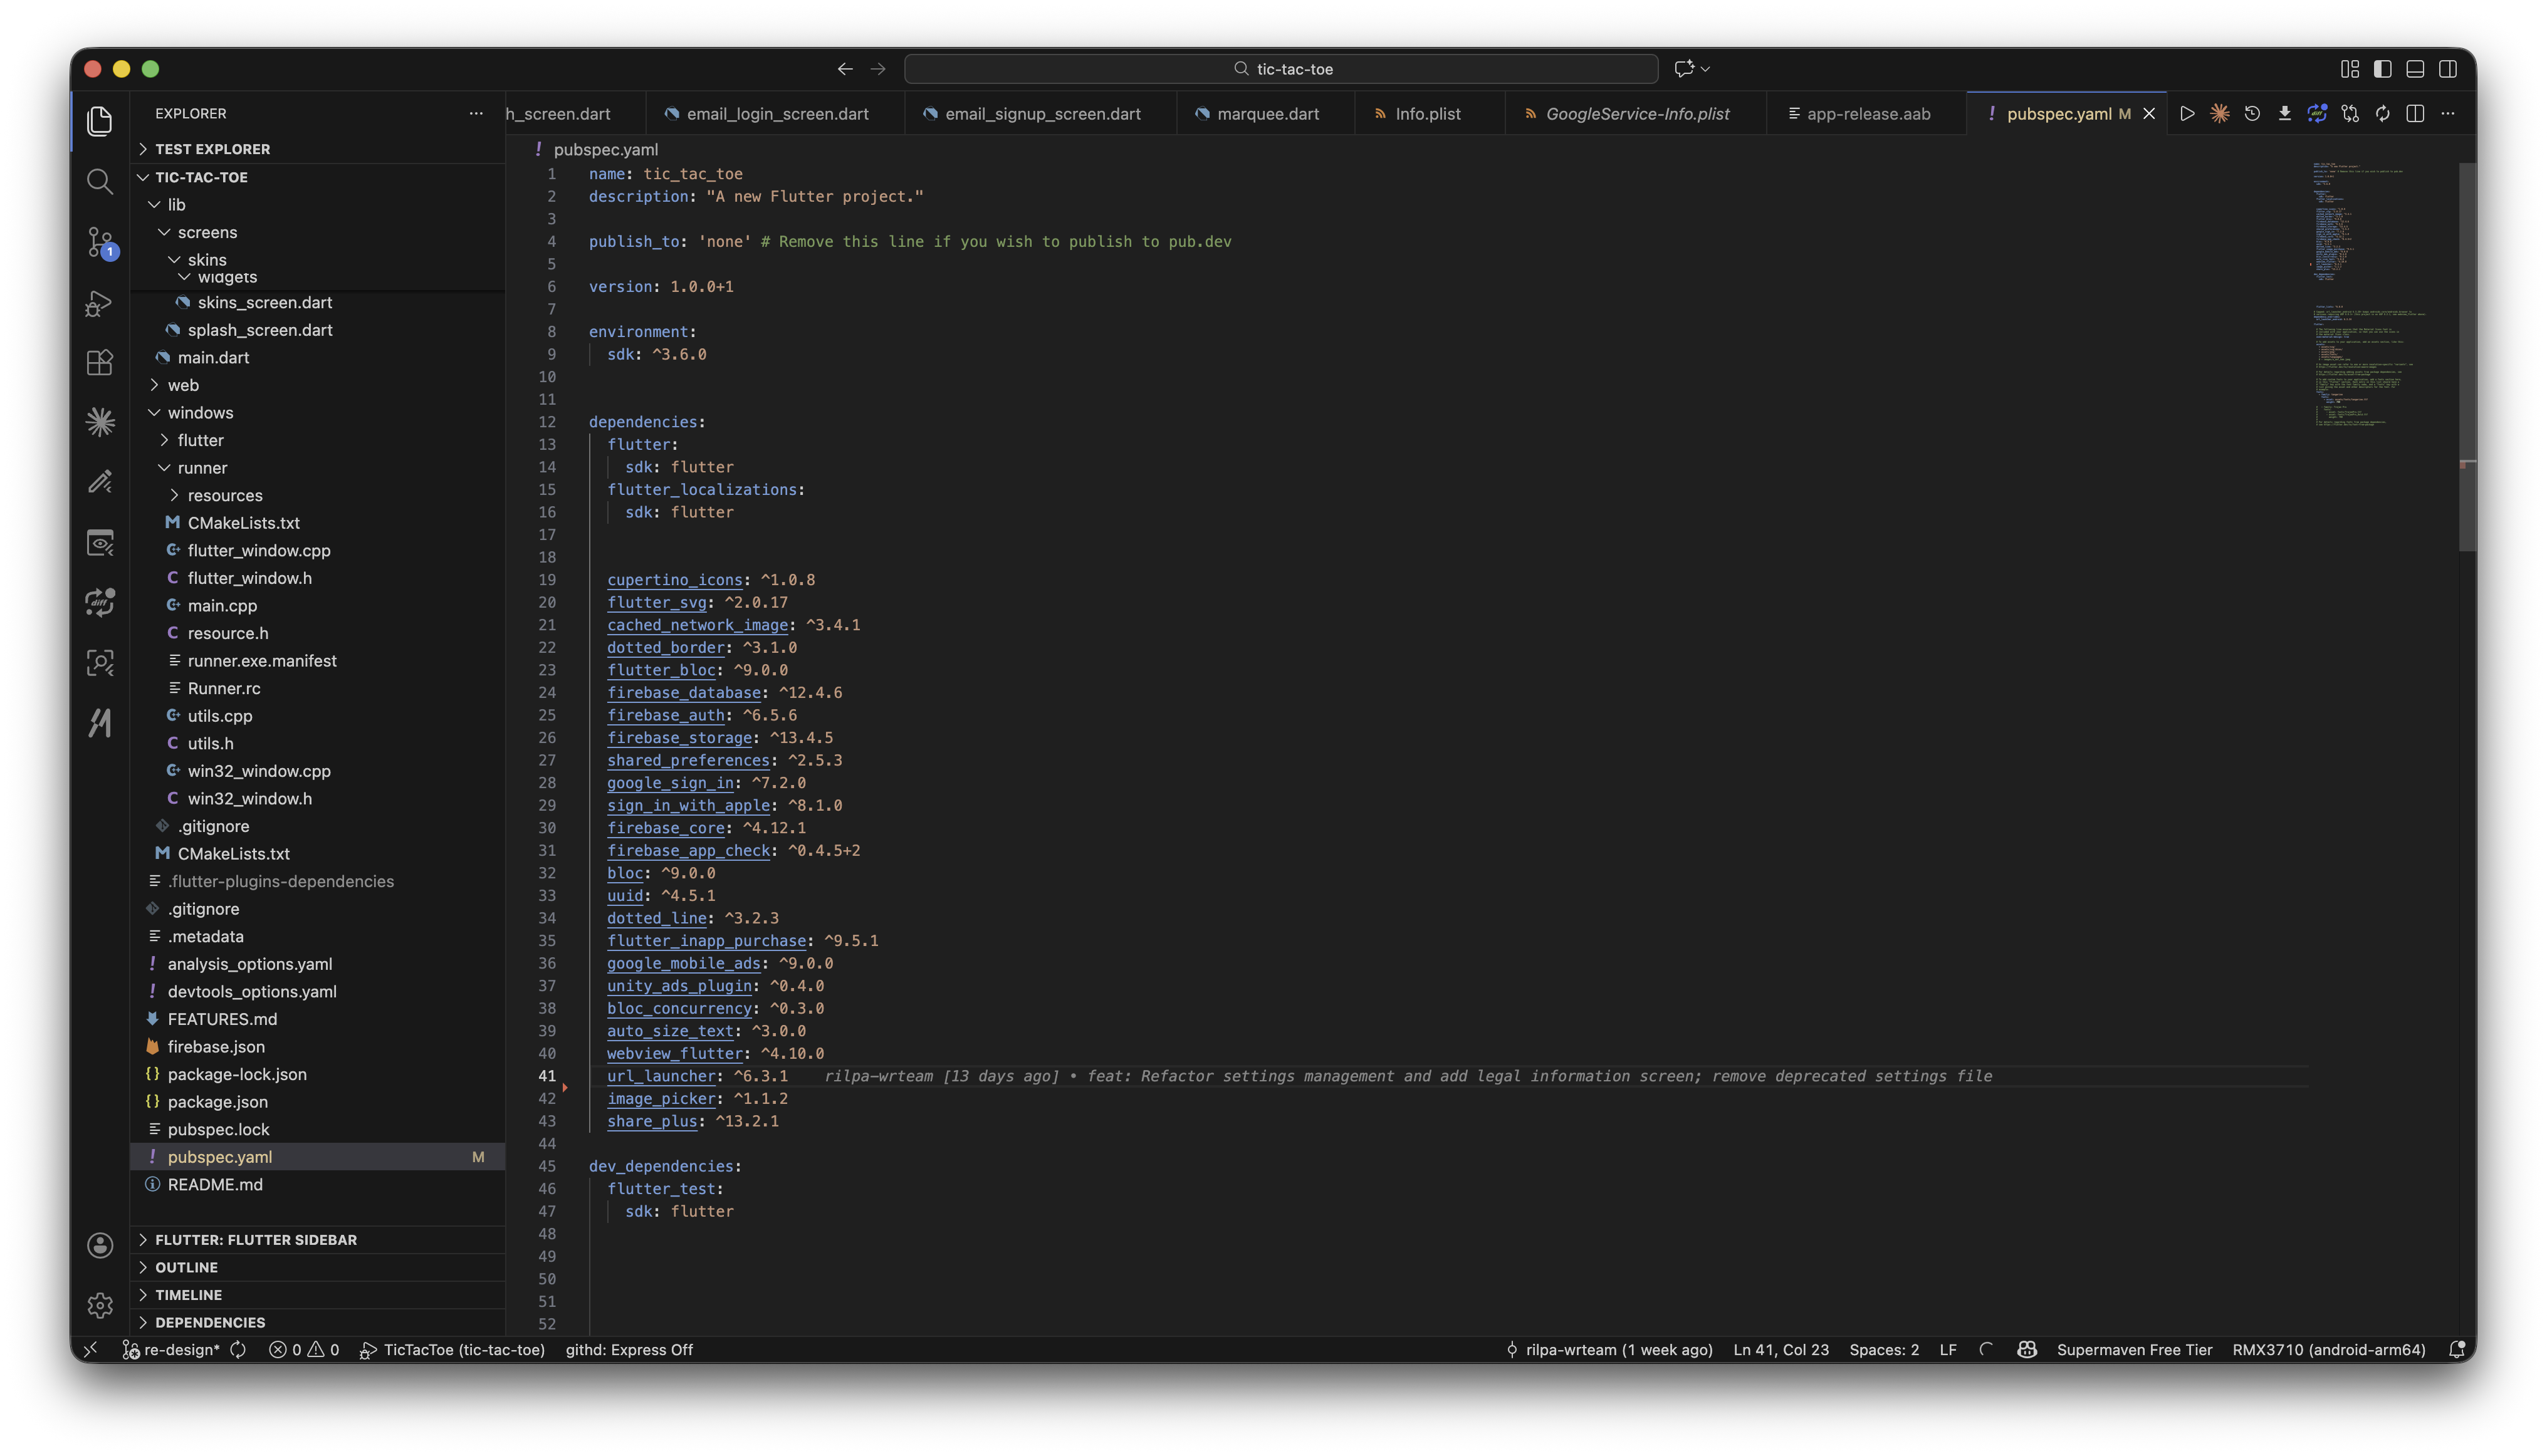This screenshot has height=1456, width=2547.
Task: Open editor More Actions ellipsis
Action: pyautogui.click(x=2448, y=113)
